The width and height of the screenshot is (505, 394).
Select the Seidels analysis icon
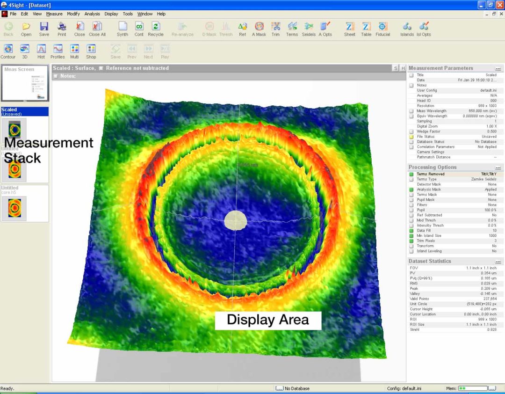coord(309,28)
